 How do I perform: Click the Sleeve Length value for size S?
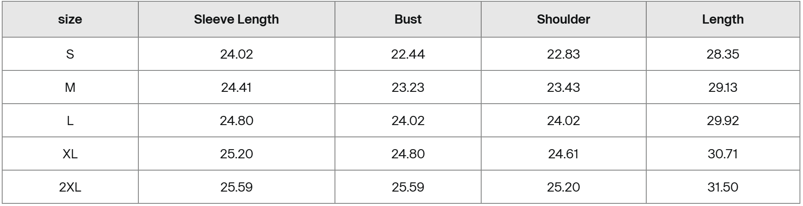(x=236, y=54)
